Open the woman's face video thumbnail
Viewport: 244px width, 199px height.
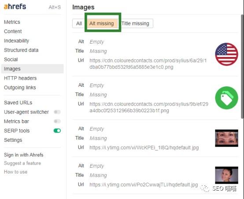coord(226,175)
